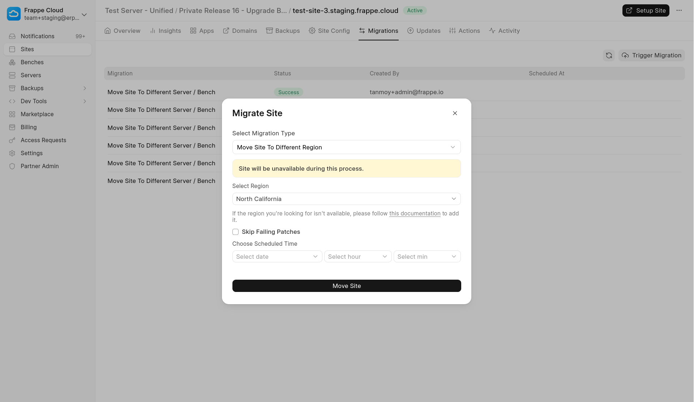Enable the Skip Failing Patches checkbox
This screenshot has height=402, width=694.
[235, 232]
